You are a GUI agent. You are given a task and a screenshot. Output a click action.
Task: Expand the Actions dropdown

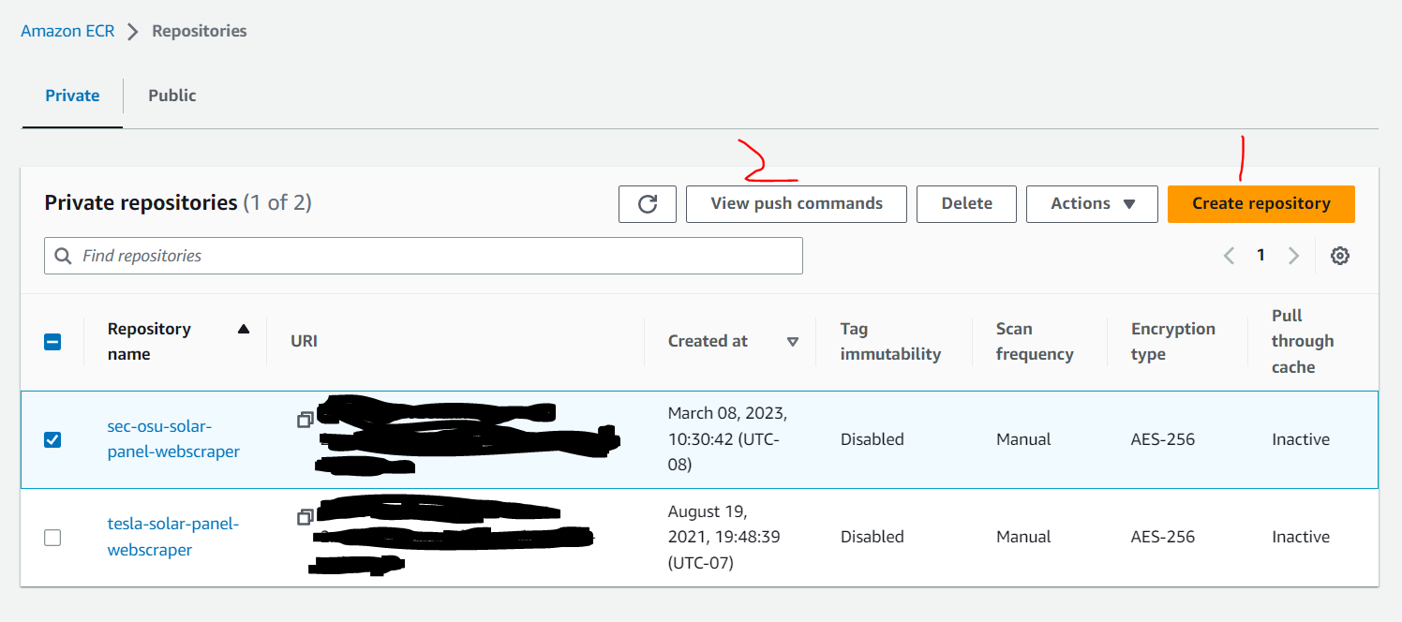click(x=1092, y=204)
